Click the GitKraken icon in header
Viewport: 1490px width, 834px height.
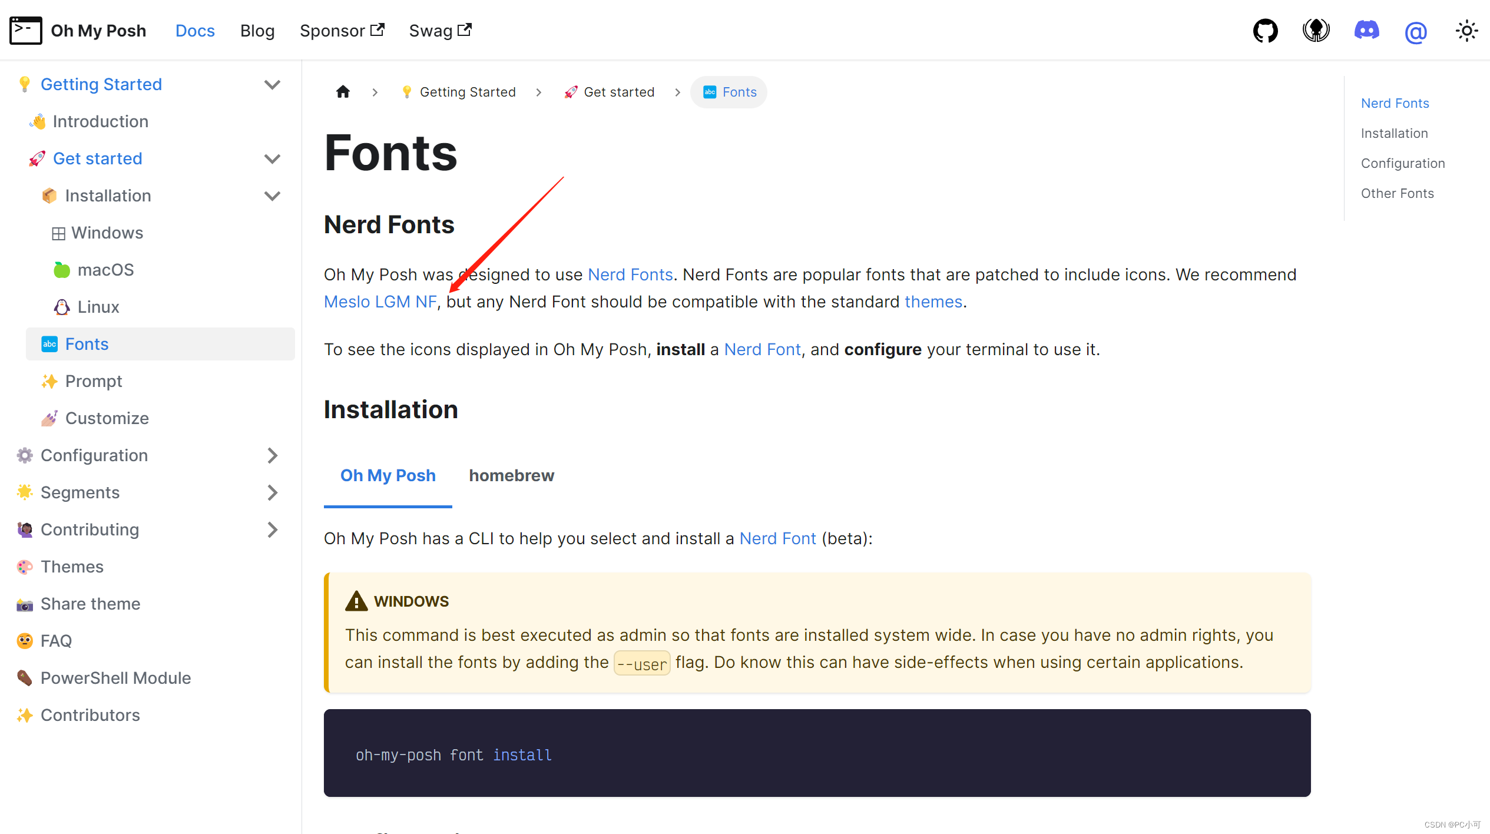pyautogui.click(x=1316, y=31)
